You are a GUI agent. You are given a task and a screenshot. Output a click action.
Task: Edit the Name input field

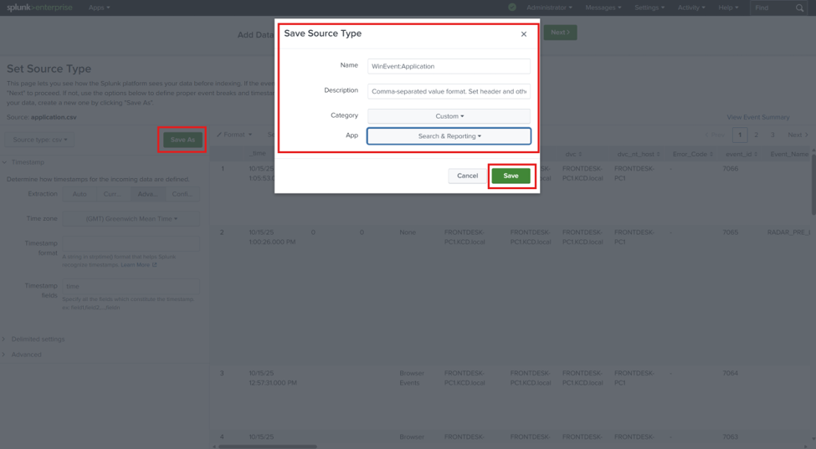449,66
